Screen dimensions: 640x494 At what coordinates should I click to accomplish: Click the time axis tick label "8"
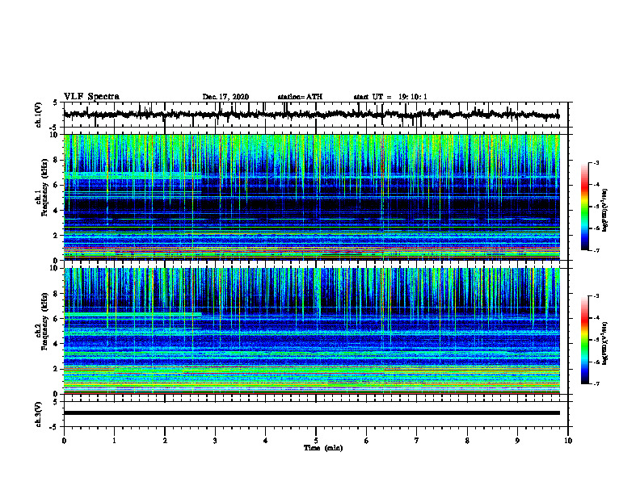(x=467, y=441)
